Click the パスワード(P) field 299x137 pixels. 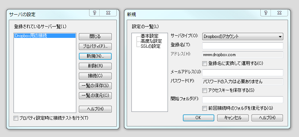pos(242,82)
